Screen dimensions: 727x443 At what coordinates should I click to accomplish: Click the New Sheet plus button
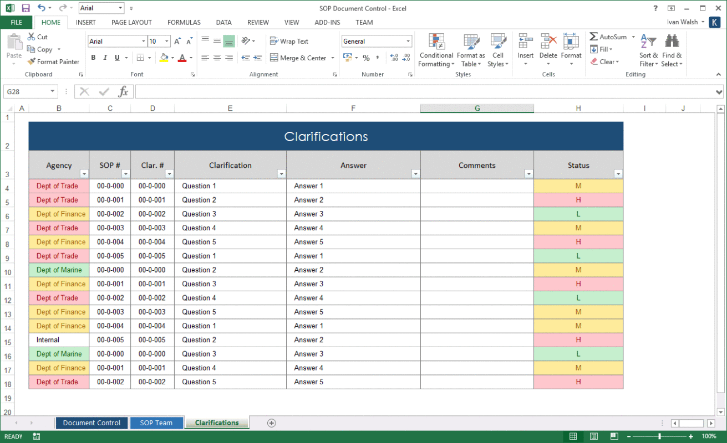point(271,423)
